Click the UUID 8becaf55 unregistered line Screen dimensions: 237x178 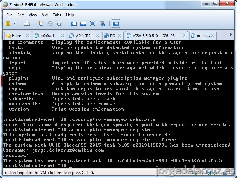click(x=117, y=145)
